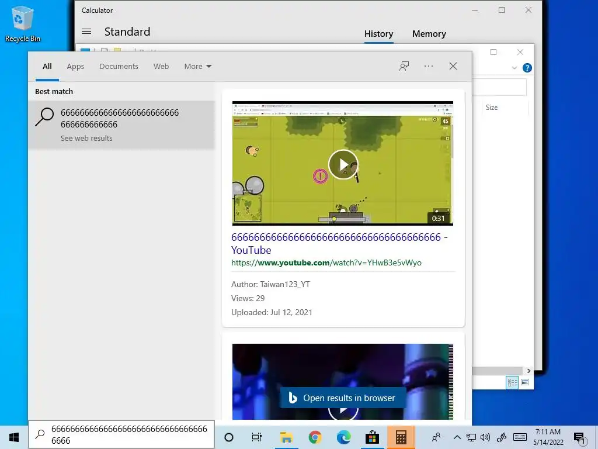The image size is (598, 449).
Task: Click the Standard mode label in Calculator
Action: click(x=127, y=32)
